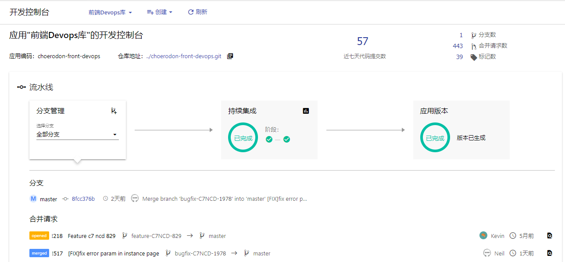The width and height of the screenshot is (565, 262).
Task: Open the 持续集成 report chart icon
Action: point(306,111)
